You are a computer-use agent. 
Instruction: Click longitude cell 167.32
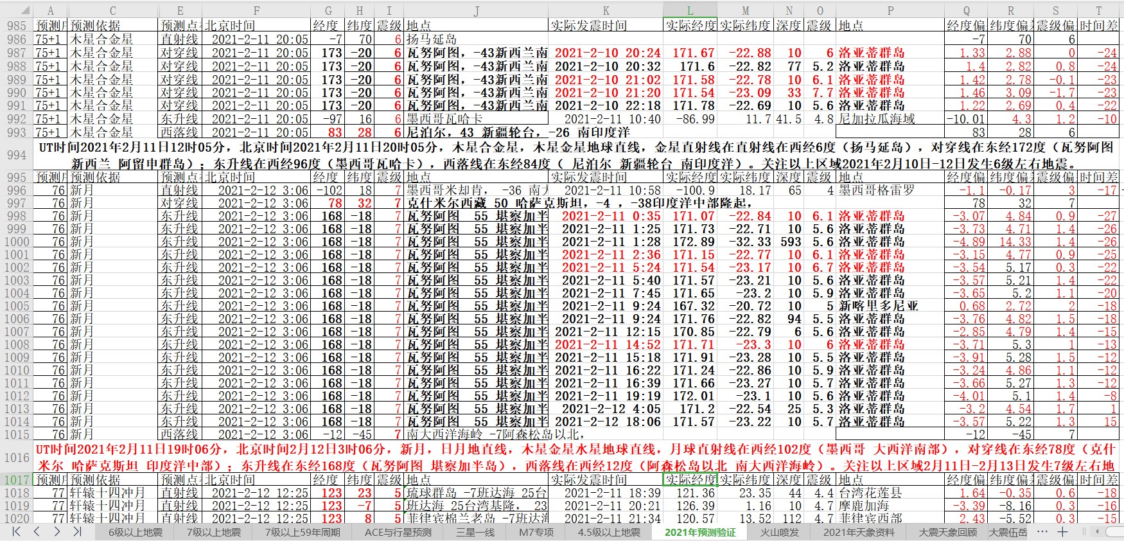pyautogui.click(x=690, y=306)
